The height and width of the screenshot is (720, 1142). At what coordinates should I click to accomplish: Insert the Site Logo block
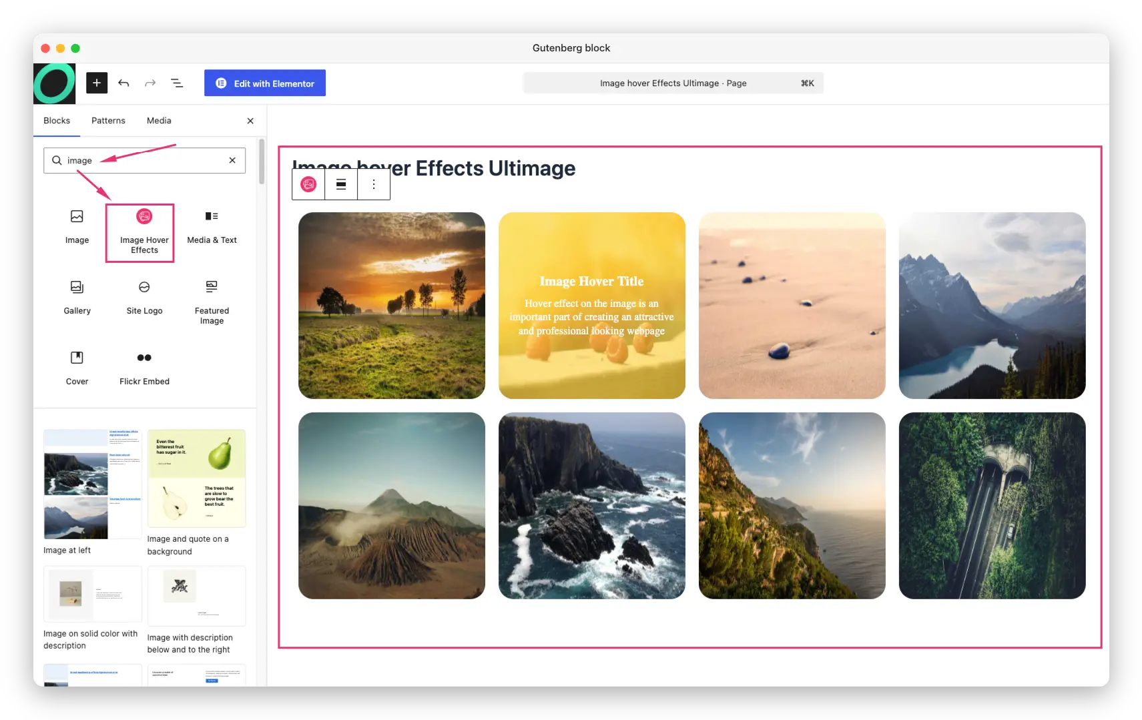144,298
